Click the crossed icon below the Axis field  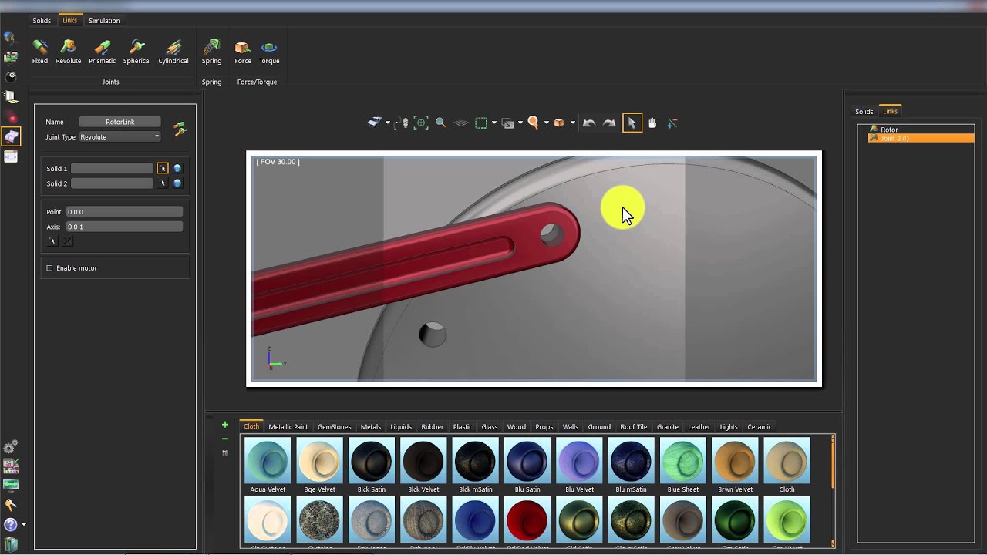(x=67, y=241)
